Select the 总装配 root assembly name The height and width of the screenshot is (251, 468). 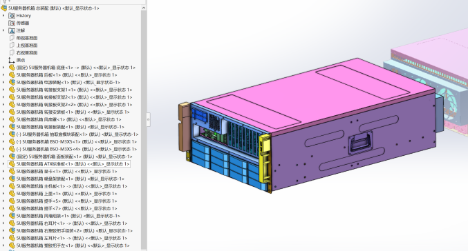pos(54,8)
